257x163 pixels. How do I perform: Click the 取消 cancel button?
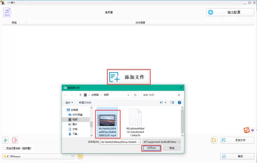click(172, 148)
